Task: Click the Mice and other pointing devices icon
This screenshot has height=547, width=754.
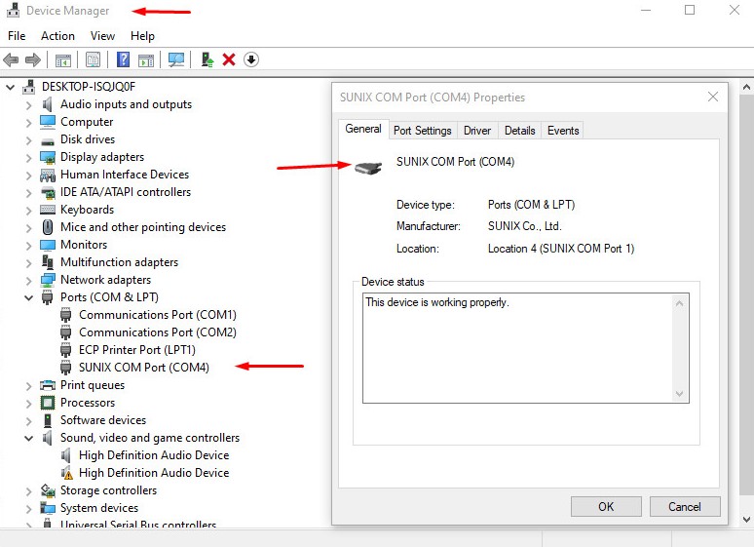Action: pos(48,227)
